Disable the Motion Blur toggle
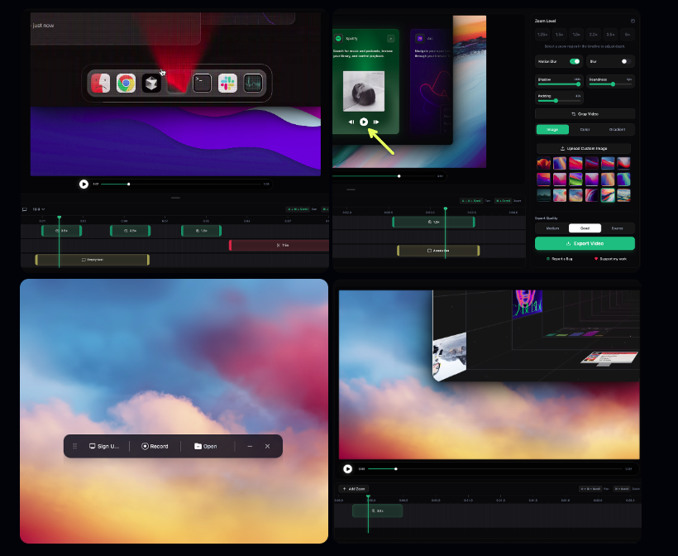 (x=575, y=61)
